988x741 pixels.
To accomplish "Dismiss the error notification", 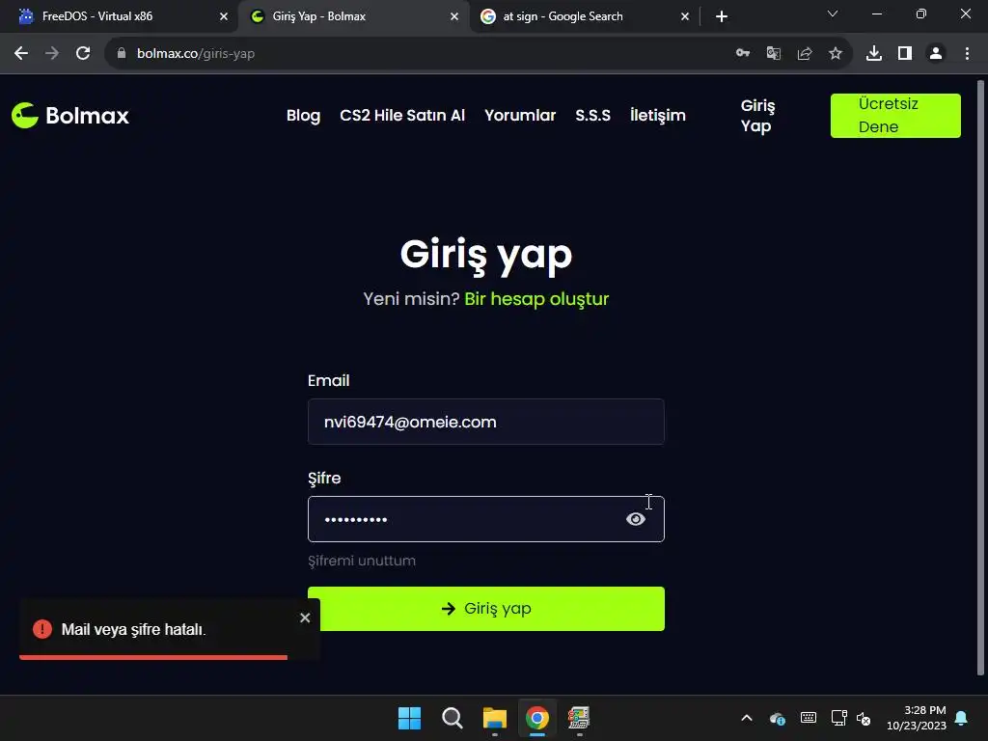I will click(x=305, y=617).
